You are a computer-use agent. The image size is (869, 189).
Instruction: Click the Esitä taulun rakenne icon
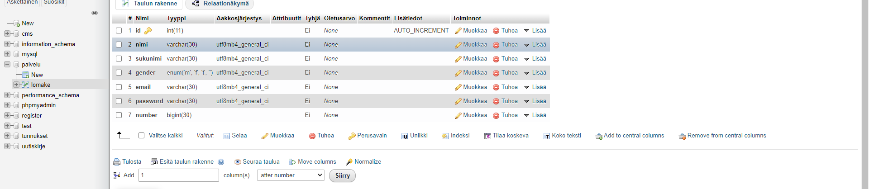point(154,162)
